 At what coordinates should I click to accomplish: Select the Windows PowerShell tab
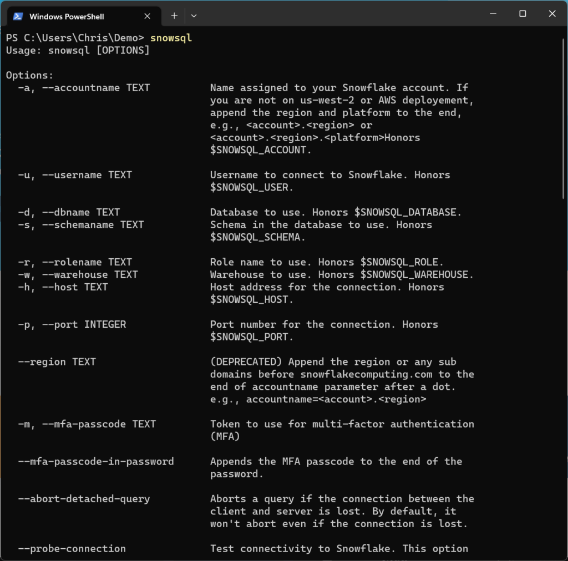coord(72,16)
